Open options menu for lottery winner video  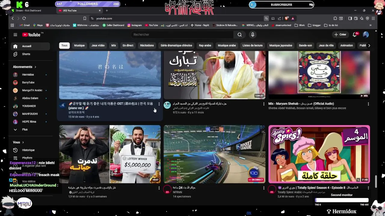[x=159, y=188]
